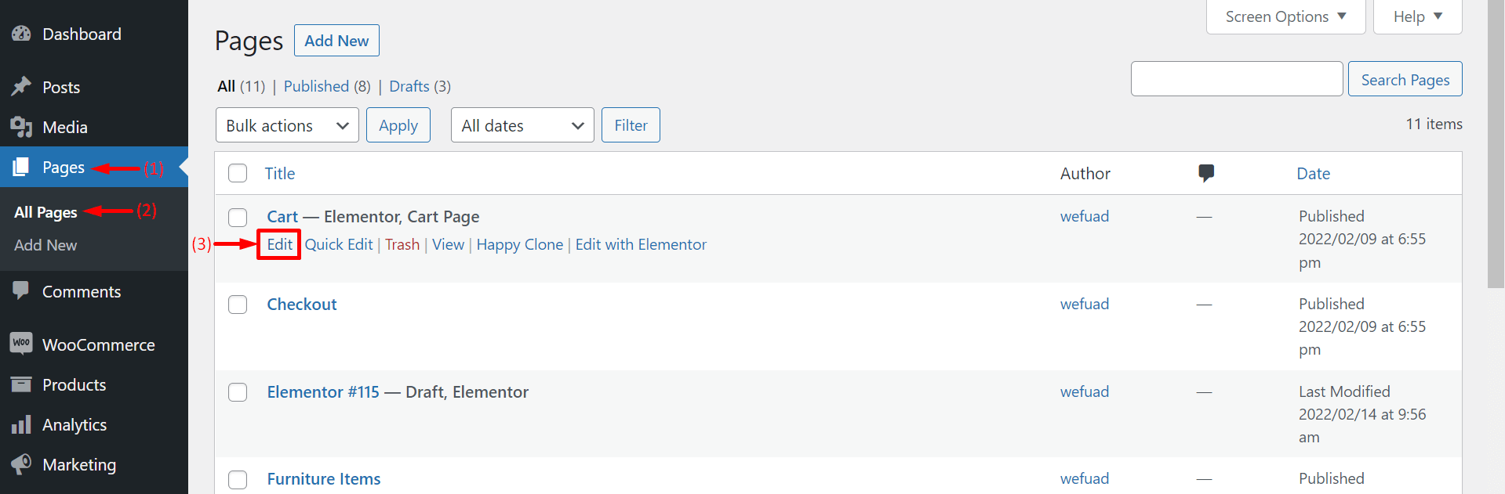Viewport: 1505px width, 494px height.
Task: Click the Posts pushpin icon
Action: pyautogui.click(x=21, y=86)
